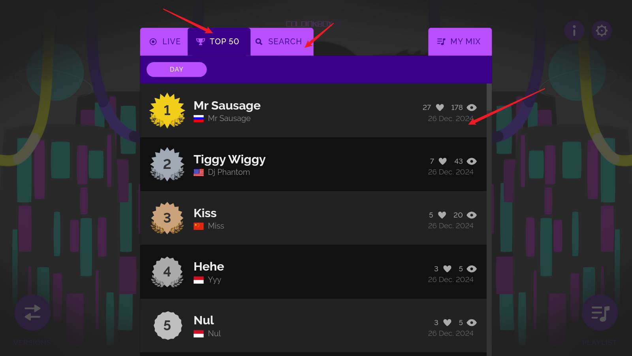Click the Versions swap-arrows icon
Screen dimensions: 632x356
coord(32,312)
